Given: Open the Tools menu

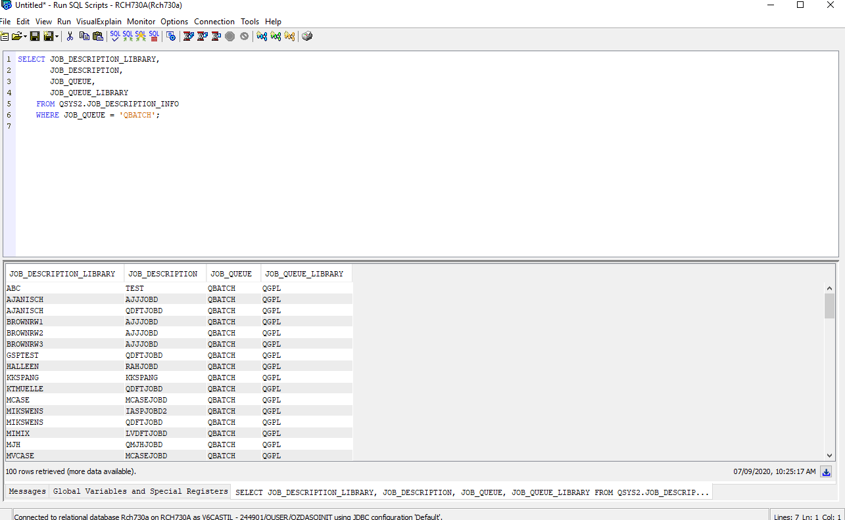Looking at the screenshot, I should click(x=250, y=22).
